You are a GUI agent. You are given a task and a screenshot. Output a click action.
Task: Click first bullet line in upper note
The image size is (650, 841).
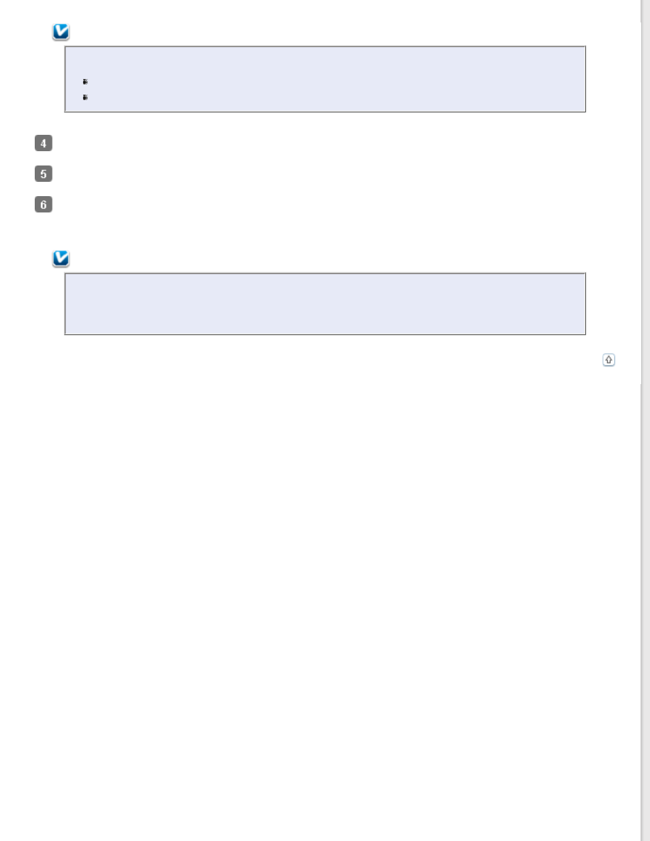334,82
